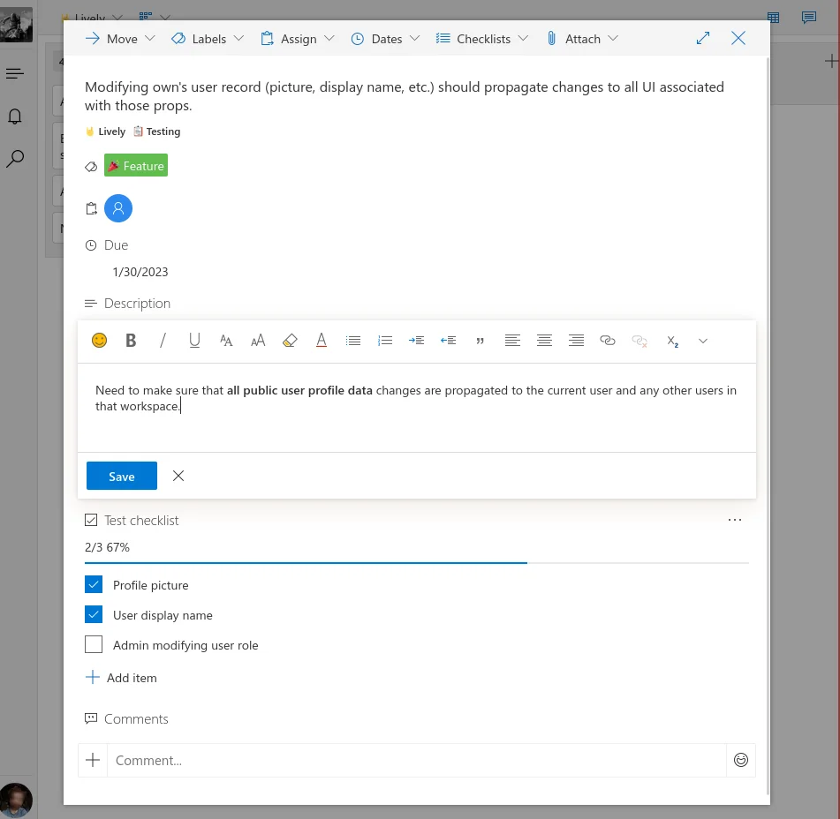Open the emoji picker in the editor toolbar
This screenshot has height=819, width=840.
pos(99,340)
